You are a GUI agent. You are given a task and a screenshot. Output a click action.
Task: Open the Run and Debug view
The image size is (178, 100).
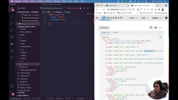pos(12,30)
